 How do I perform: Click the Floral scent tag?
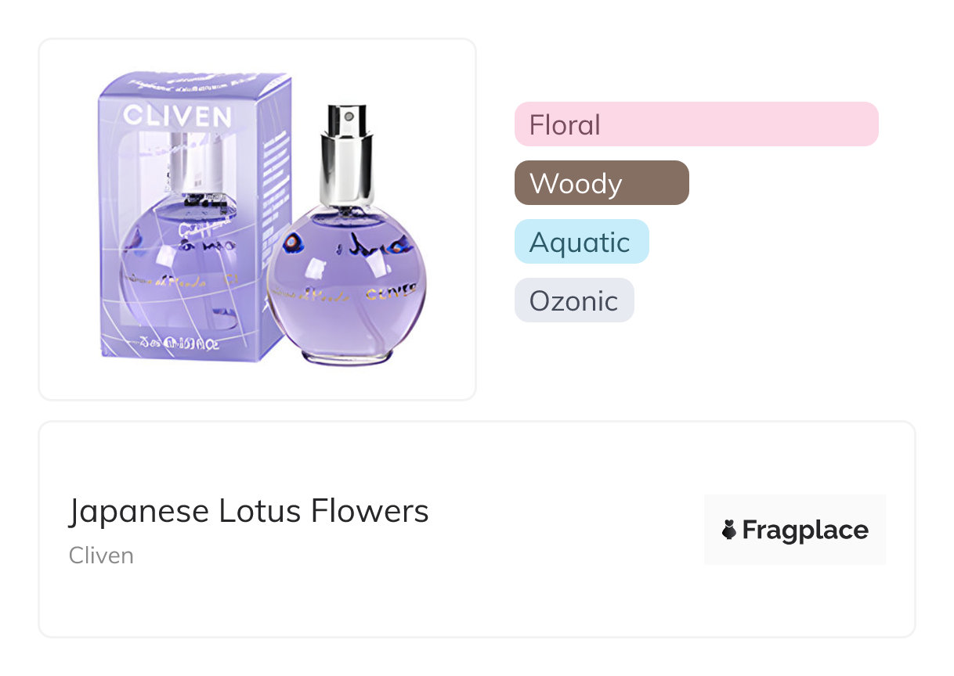(x=696, y=124)
